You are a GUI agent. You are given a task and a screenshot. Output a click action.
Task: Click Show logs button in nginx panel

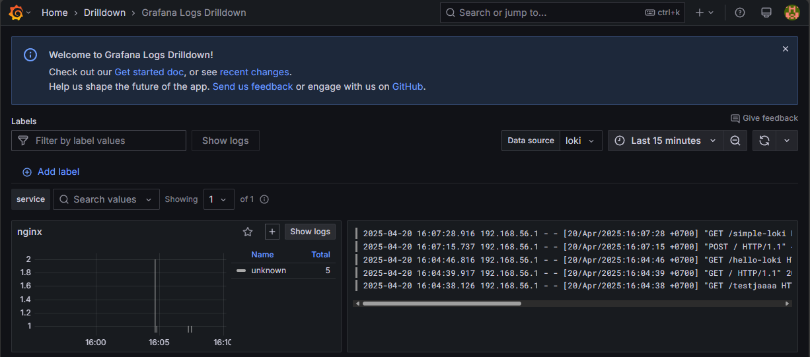[310, 232]
